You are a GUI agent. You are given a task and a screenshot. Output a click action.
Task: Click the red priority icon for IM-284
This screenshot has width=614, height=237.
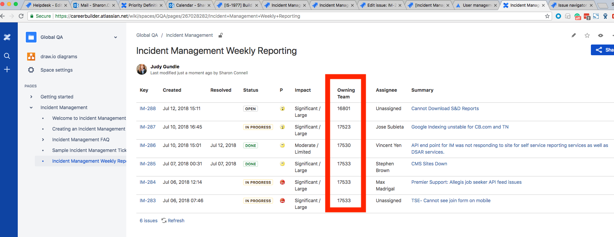point(282,182)
